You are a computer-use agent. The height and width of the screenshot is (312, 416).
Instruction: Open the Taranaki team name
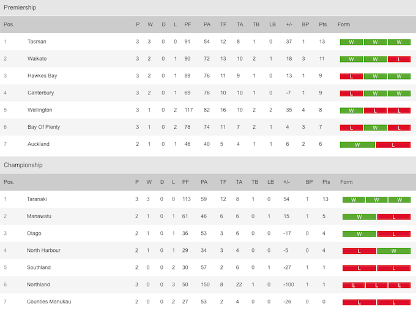pyautogui.click(x=37, y=199)
